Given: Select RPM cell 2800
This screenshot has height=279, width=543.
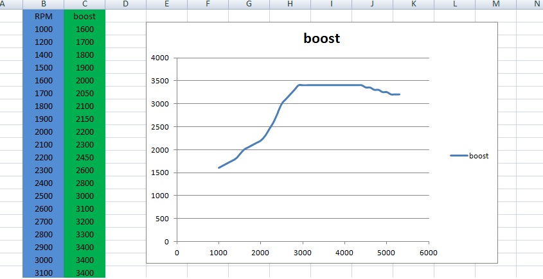Looking at the screenshot, I should pos(43,234).
